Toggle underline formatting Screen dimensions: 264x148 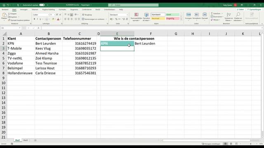click(40, 19)
